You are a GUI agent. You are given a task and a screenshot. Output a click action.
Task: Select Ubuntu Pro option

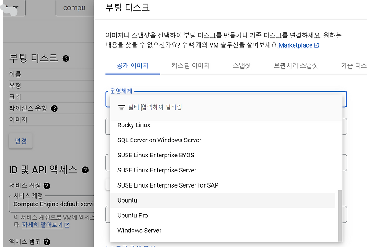222,215
